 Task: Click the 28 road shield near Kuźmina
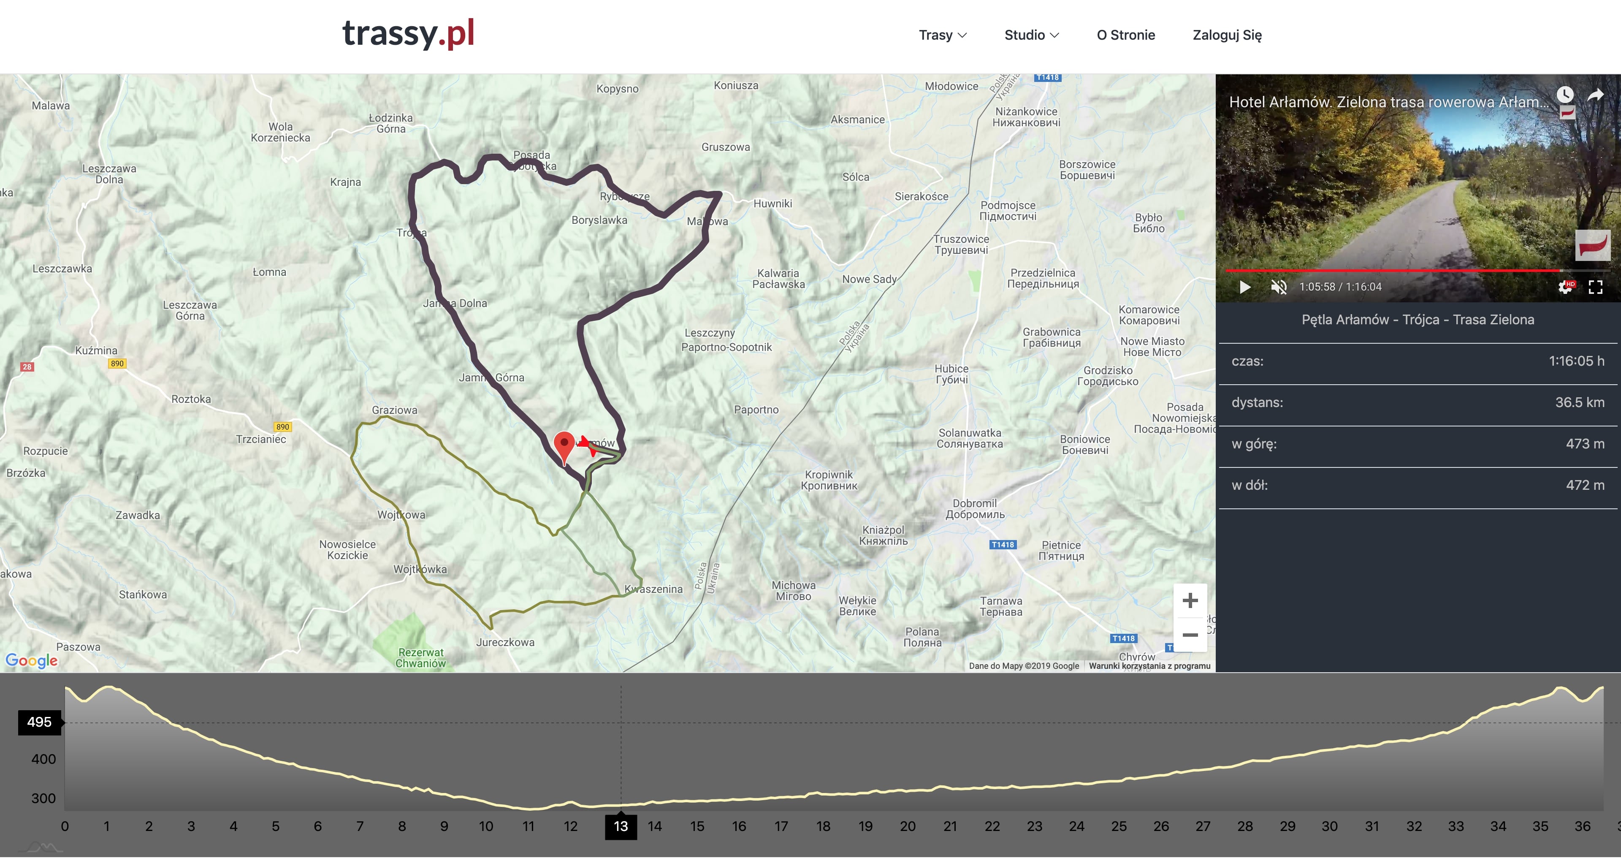27,367
